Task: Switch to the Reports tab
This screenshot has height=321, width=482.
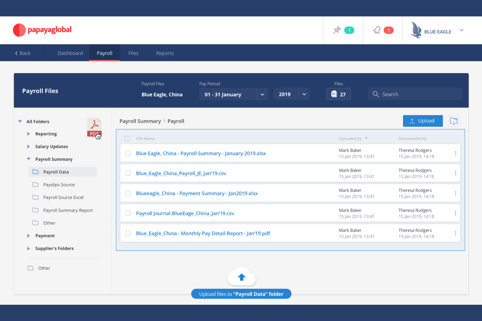Action: coord(165,53)
